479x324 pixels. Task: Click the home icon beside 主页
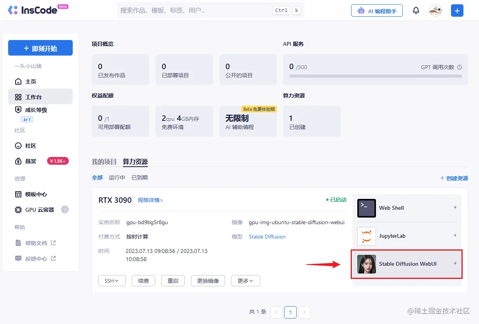point(18,82)
